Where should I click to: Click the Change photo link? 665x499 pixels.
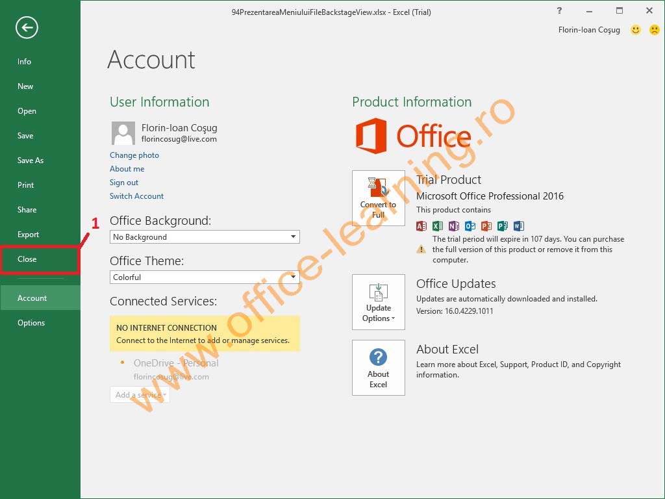tap(134, 155)
